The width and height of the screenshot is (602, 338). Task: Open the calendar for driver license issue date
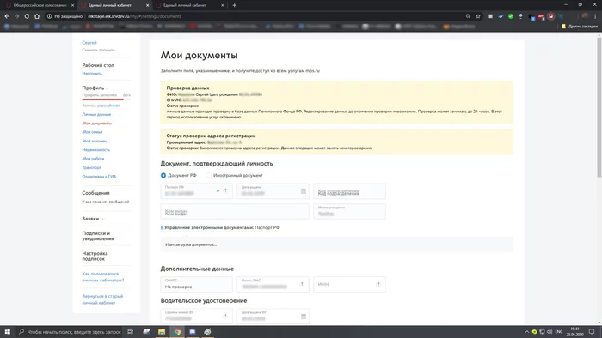click(304, 317)
